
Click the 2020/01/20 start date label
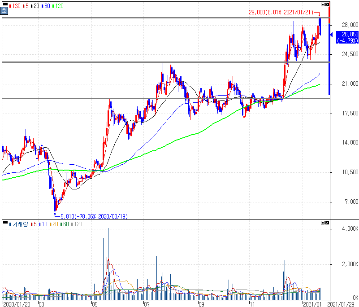17,304
